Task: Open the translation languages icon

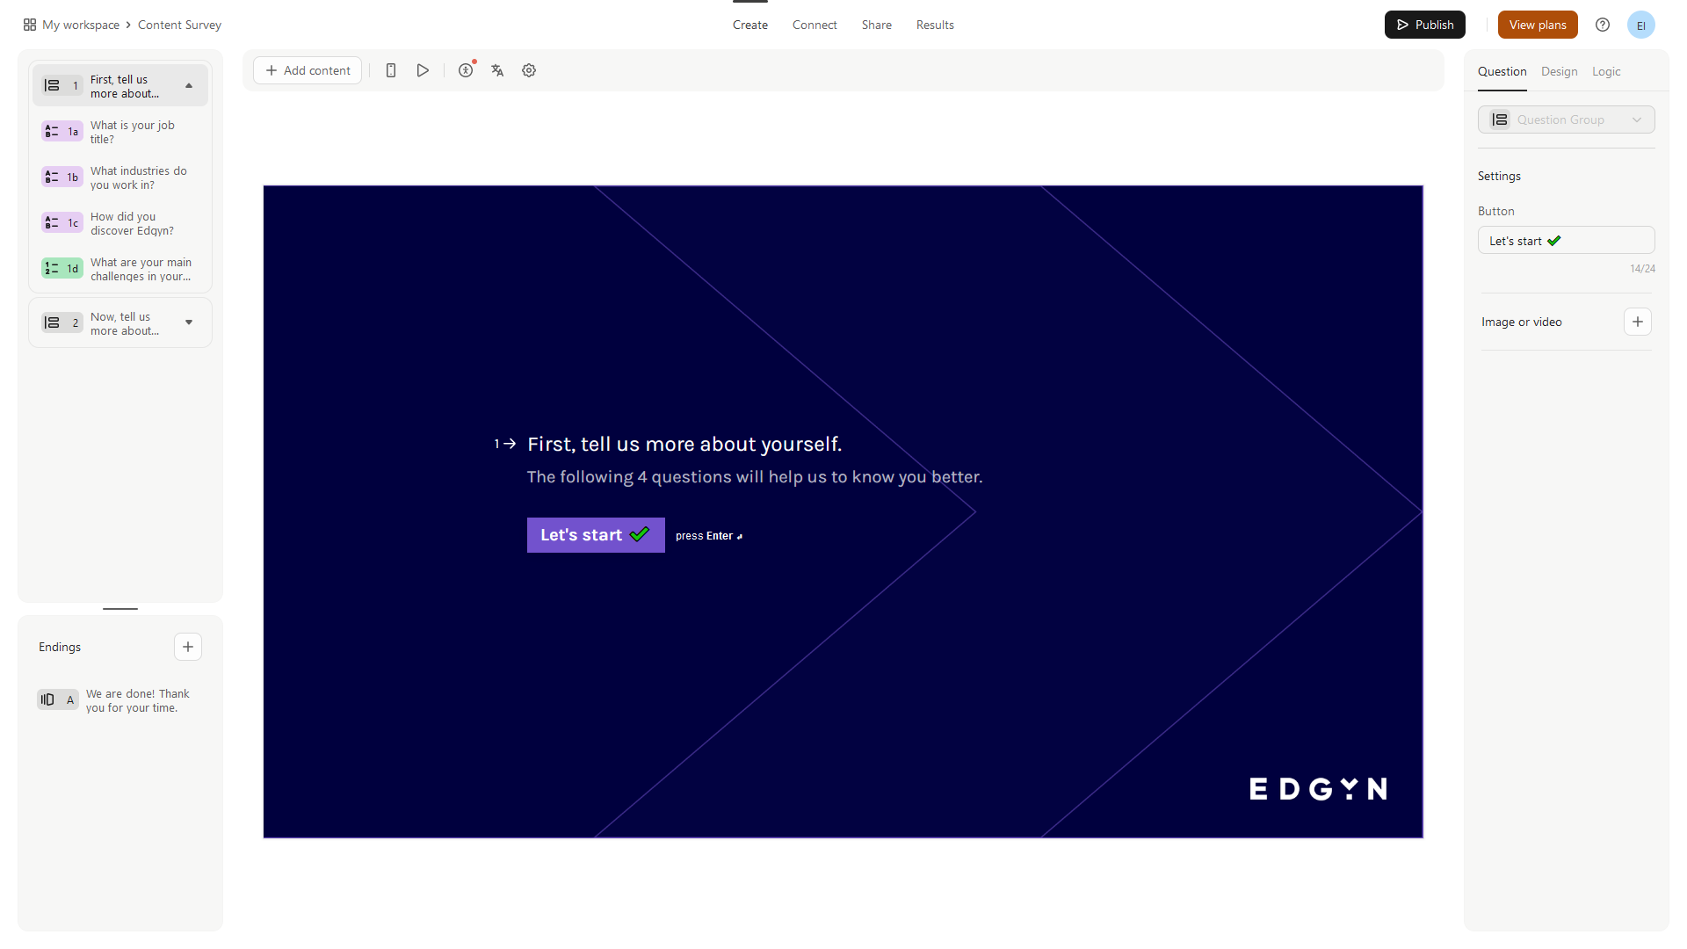Action: click(497, 70)
